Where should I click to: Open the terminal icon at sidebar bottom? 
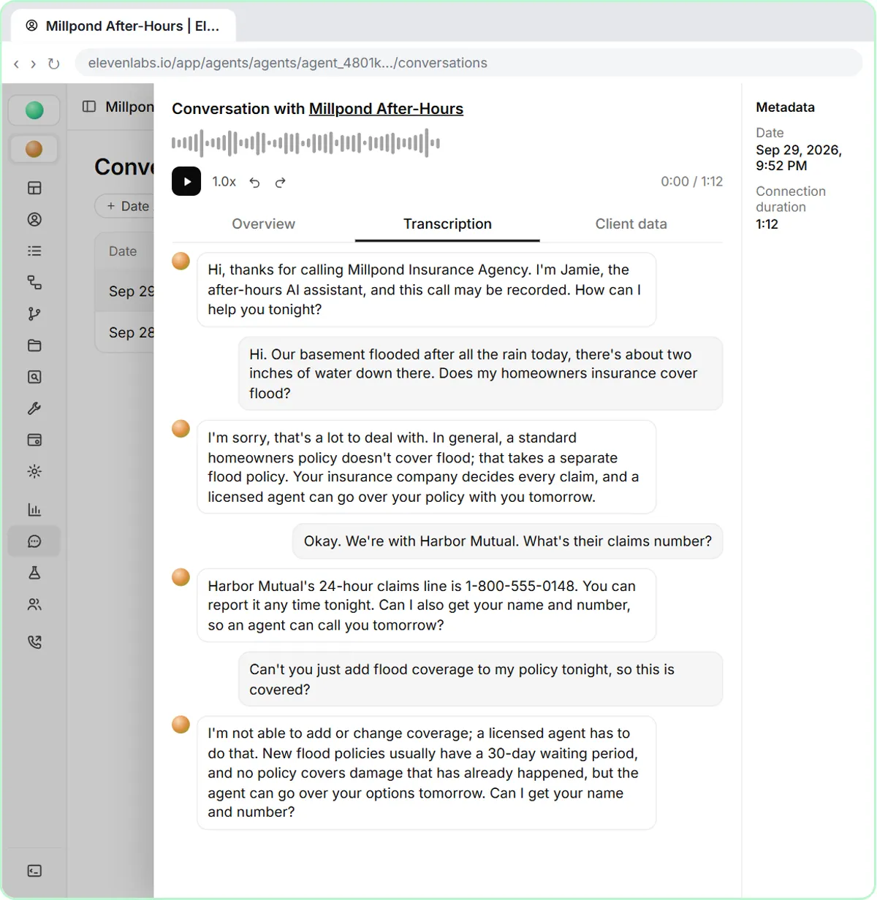coord(34,871)
